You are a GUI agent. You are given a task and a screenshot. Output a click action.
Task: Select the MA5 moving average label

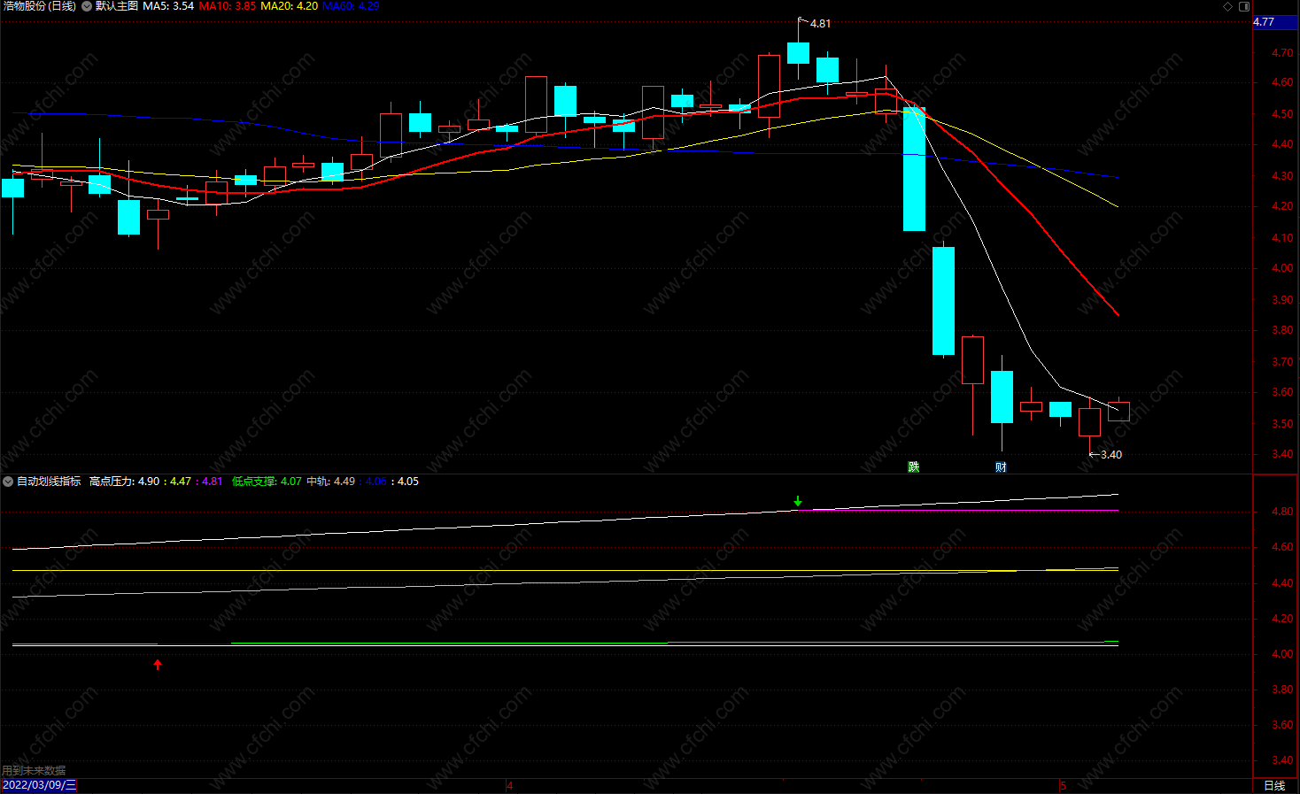168,6
